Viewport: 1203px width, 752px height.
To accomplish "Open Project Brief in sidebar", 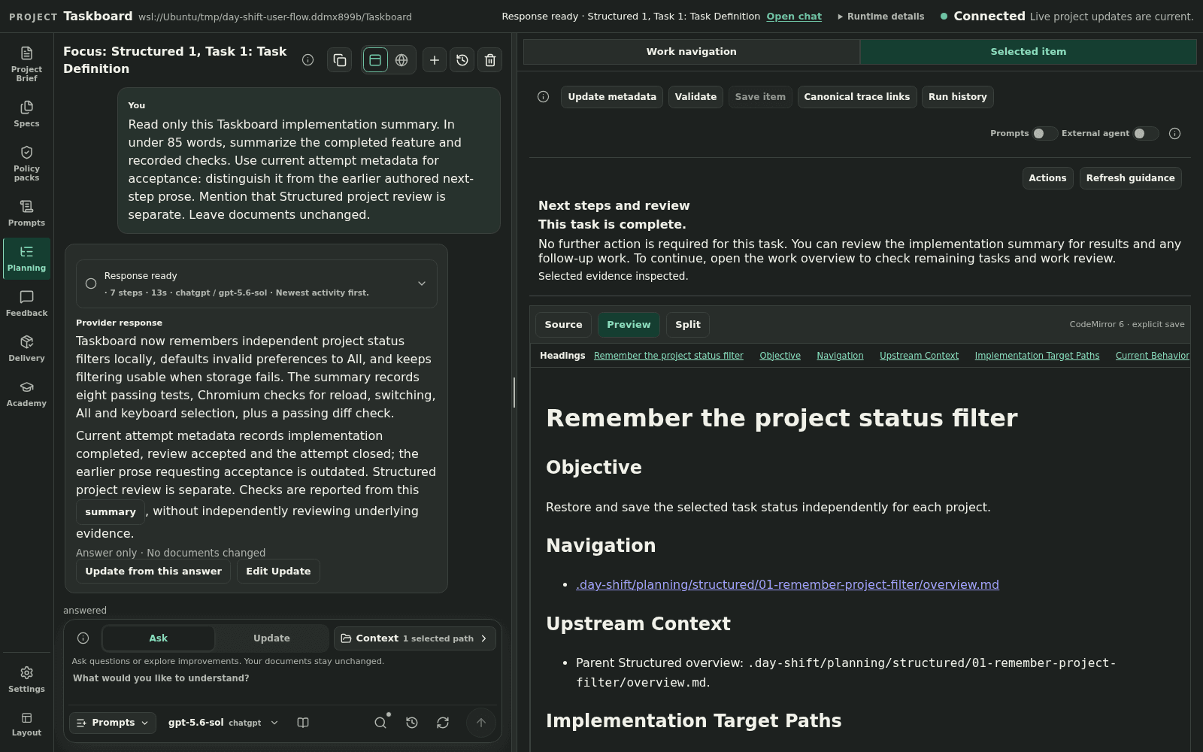I will tap(26, 63).
